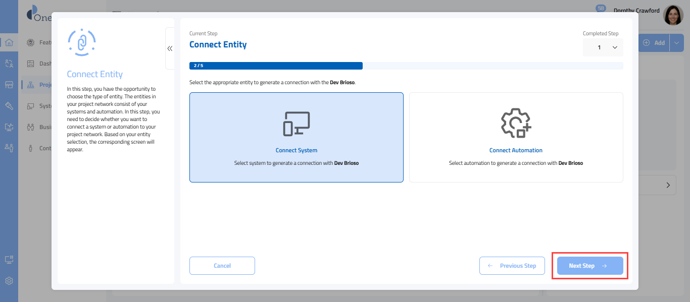Click the Connect Automation gear icon
This screenshot has width=690, height=302.
[x=516, y=123]
